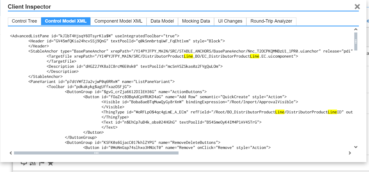The width and height of the screenshot is (369, 172).
Task: Click the AdvancedListPane opening tag line
Action: coord(95,36)
